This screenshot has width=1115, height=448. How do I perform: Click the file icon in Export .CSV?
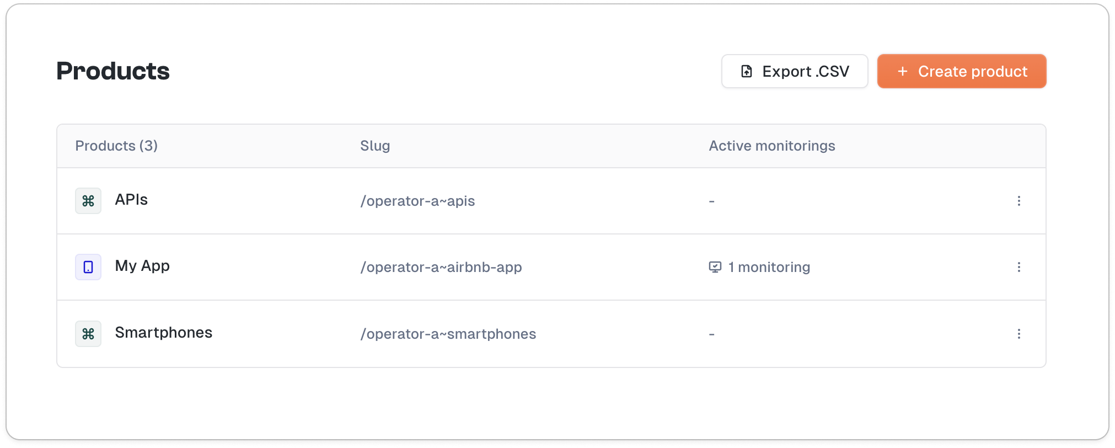point(747,71)
